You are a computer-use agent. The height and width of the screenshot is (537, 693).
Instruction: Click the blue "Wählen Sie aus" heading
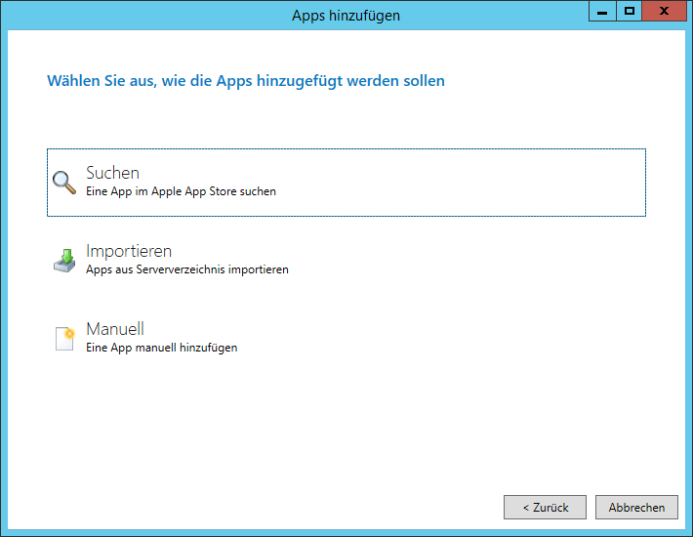coord(245,81)
